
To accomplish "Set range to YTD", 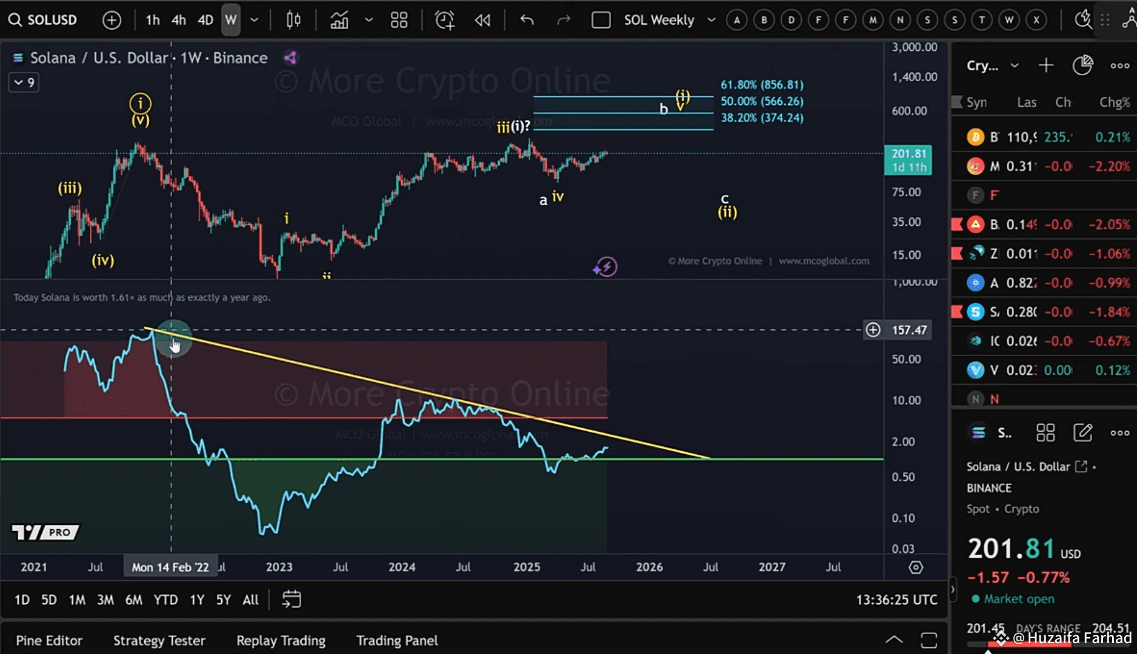I will tap(165, 599).
